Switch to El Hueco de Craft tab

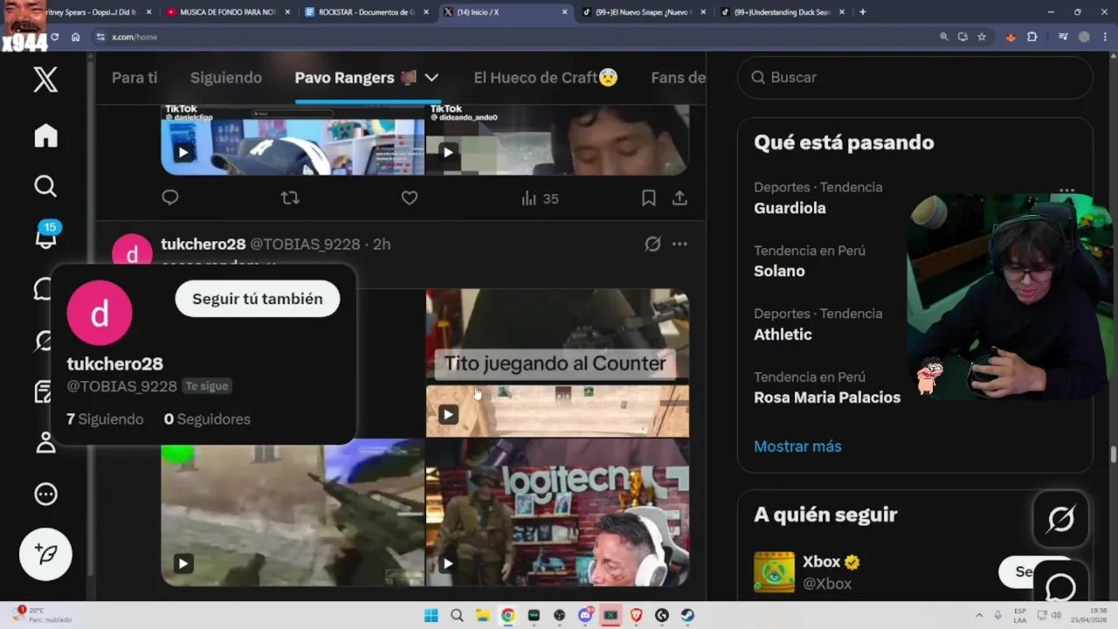tap(546, 78)
